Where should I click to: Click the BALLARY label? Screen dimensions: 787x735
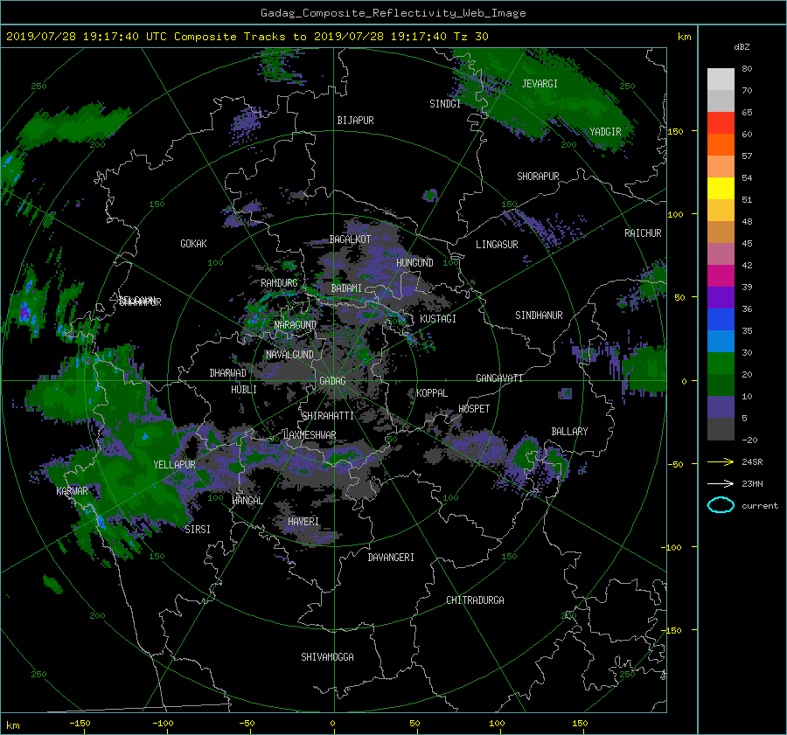tap(569, 432)
